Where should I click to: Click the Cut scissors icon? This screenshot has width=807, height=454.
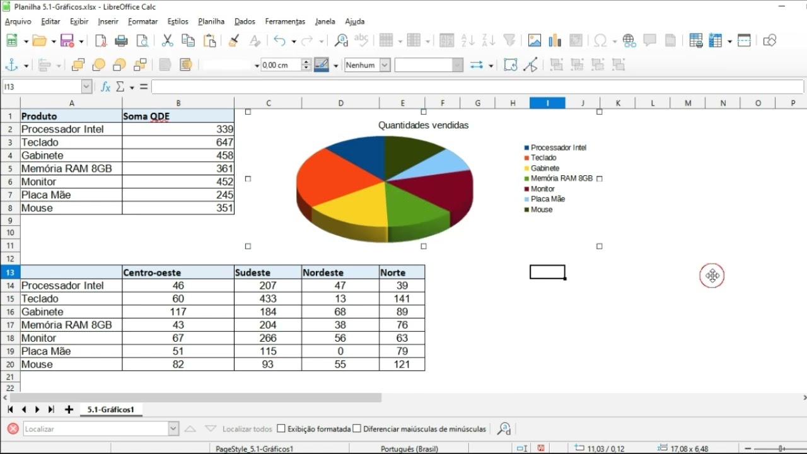tap(167, 40)
